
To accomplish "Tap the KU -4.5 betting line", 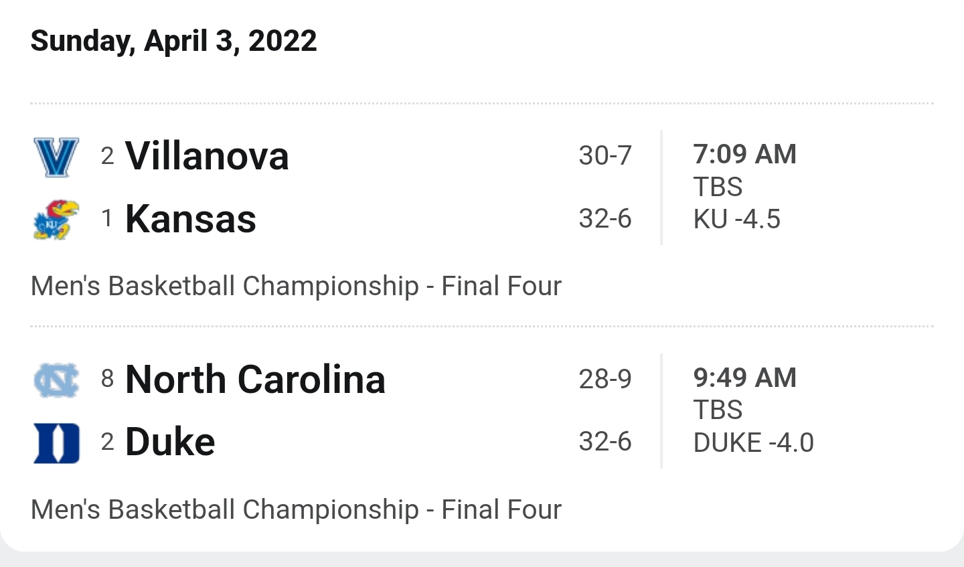I will pyautogui.click(x=736, y=220).
